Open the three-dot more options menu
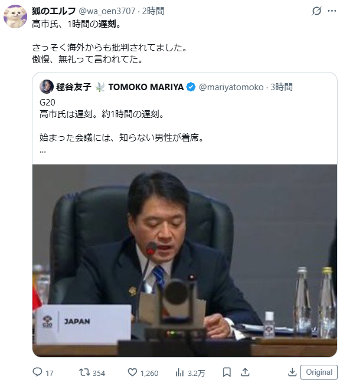 point(332,11)
